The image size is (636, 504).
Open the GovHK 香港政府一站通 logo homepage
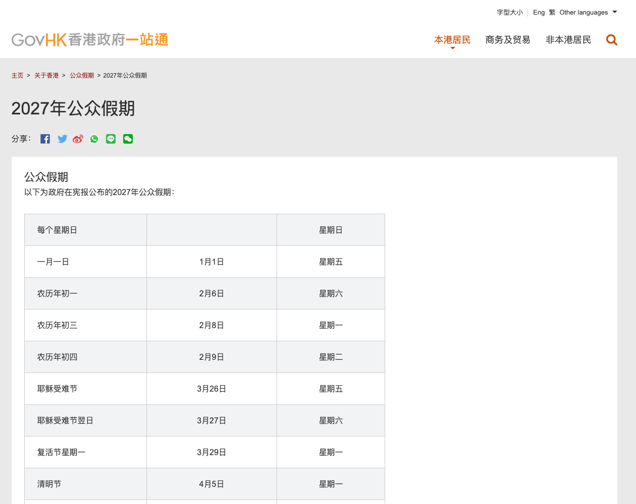pos(90,40)
